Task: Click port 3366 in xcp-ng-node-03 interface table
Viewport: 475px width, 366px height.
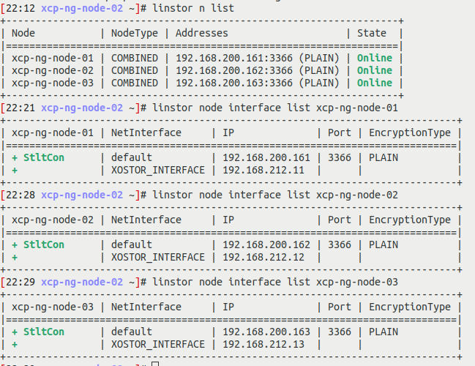Action: (x=339, y=332)
